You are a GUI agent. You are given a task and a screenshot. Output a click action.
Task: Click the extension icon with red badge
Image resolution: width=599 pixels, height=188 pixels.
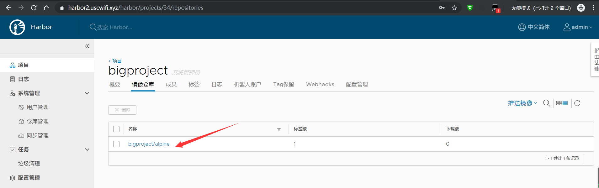[x=496, y=8]
